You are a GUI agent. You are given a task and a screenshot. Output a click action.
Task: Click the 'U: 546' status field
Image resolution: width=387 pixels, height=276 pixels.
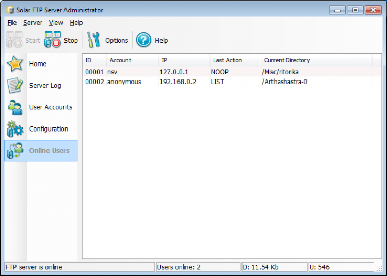coord(341,267)
